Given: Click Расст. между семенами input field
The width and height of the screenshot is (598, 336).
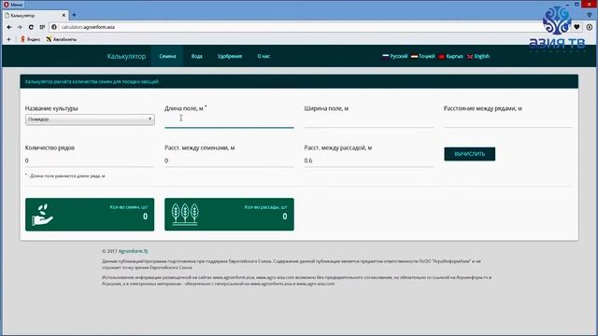Looking at the screenshot, I should (x=229, y=161).
